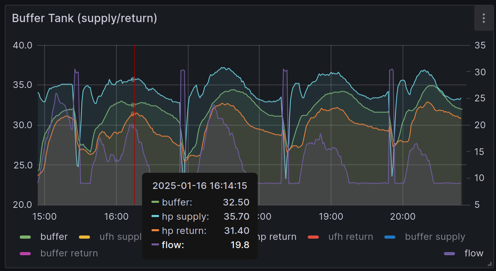Toggle the hp return legend label

(x=277, y=237)
